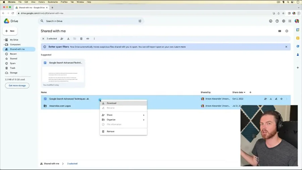The image size is (302, 170).
Task: Expand the Organize submenu
Action: click(123, 120)
